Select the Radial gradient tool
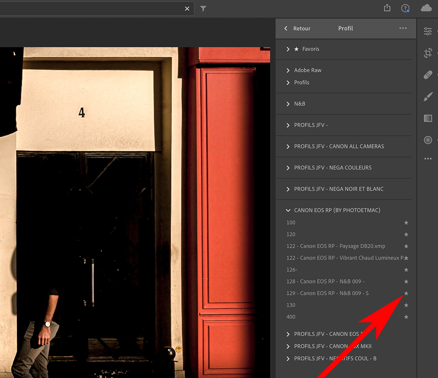The image size is (438, 378). tap(428, 140)
